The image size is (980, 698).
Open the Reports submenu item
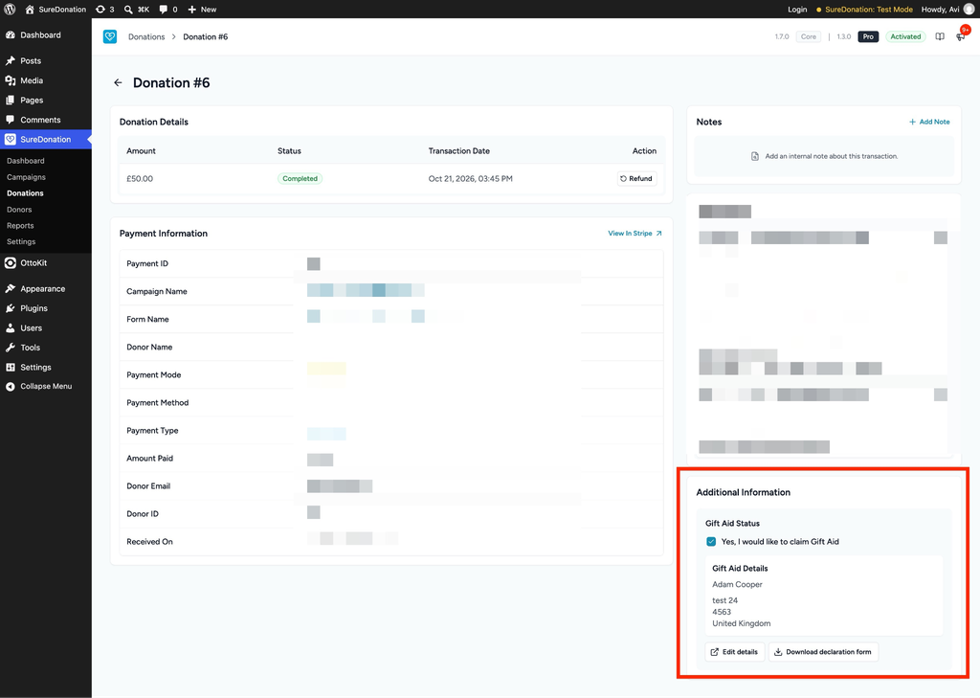[x=21, y=226]
